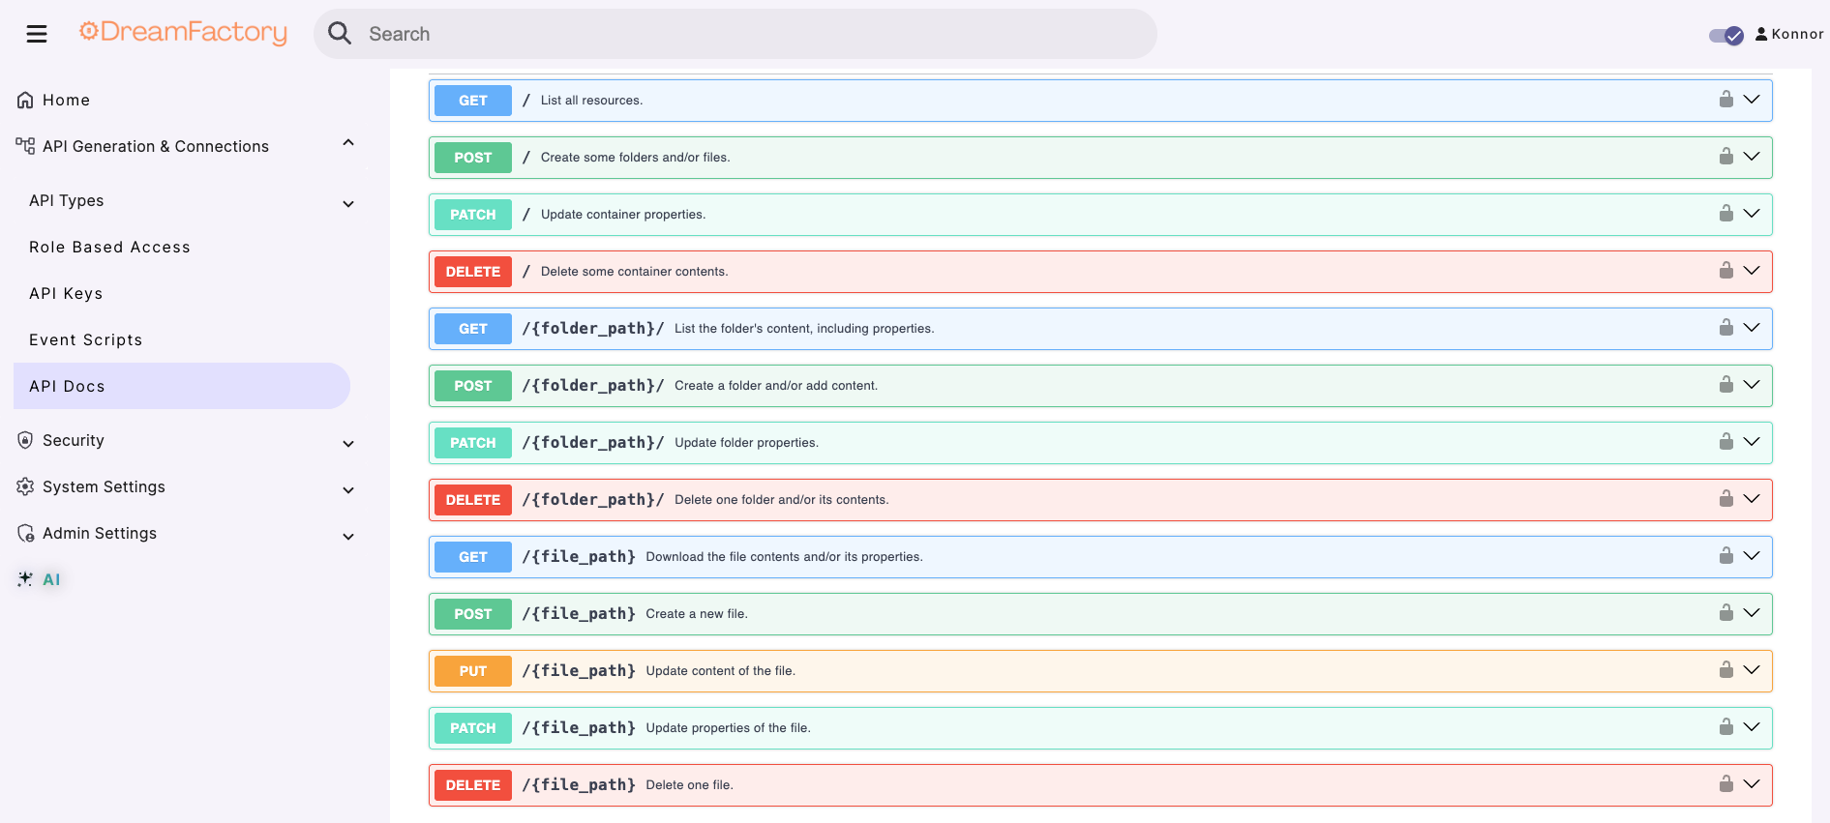Click lock icon on DELETE container contents row
The height and width of the screenshot is (823, 1830).
point(1725,270)
